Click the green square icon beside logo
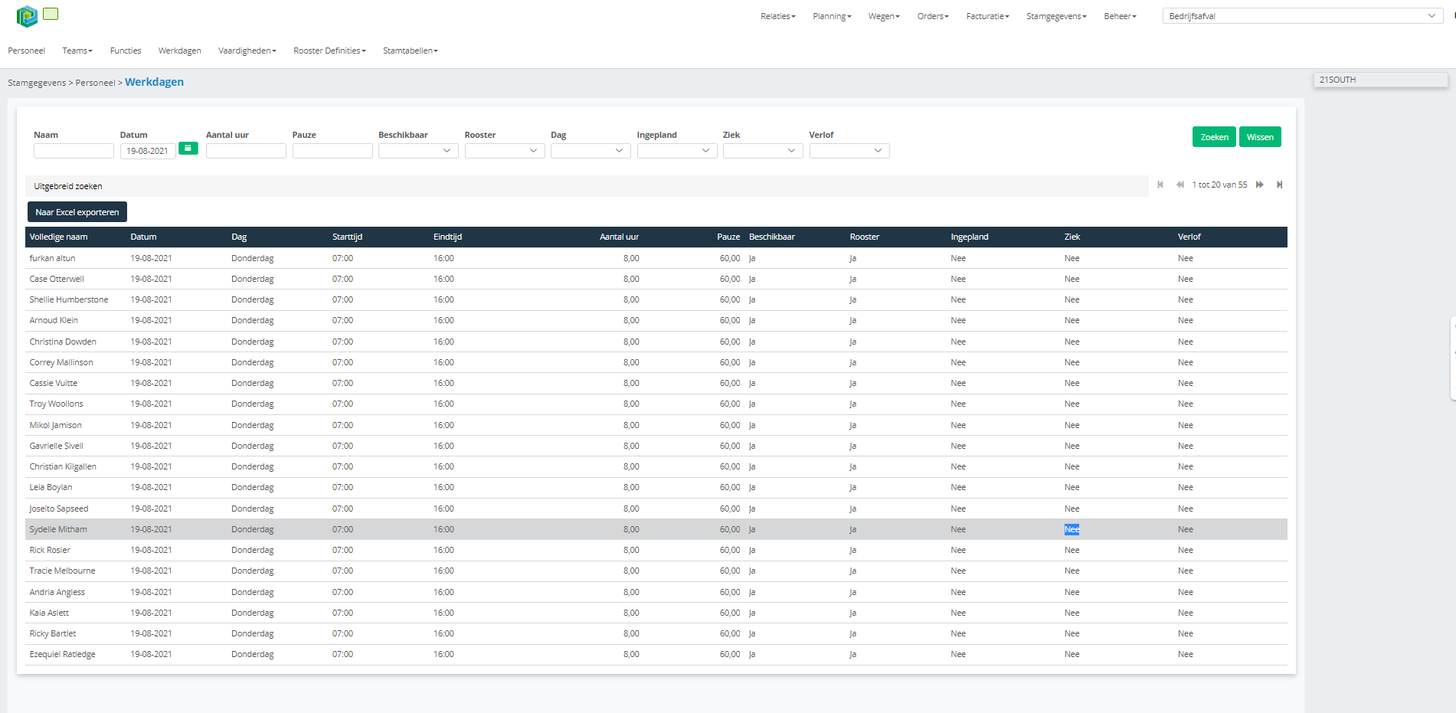 [x=51, y=14]
